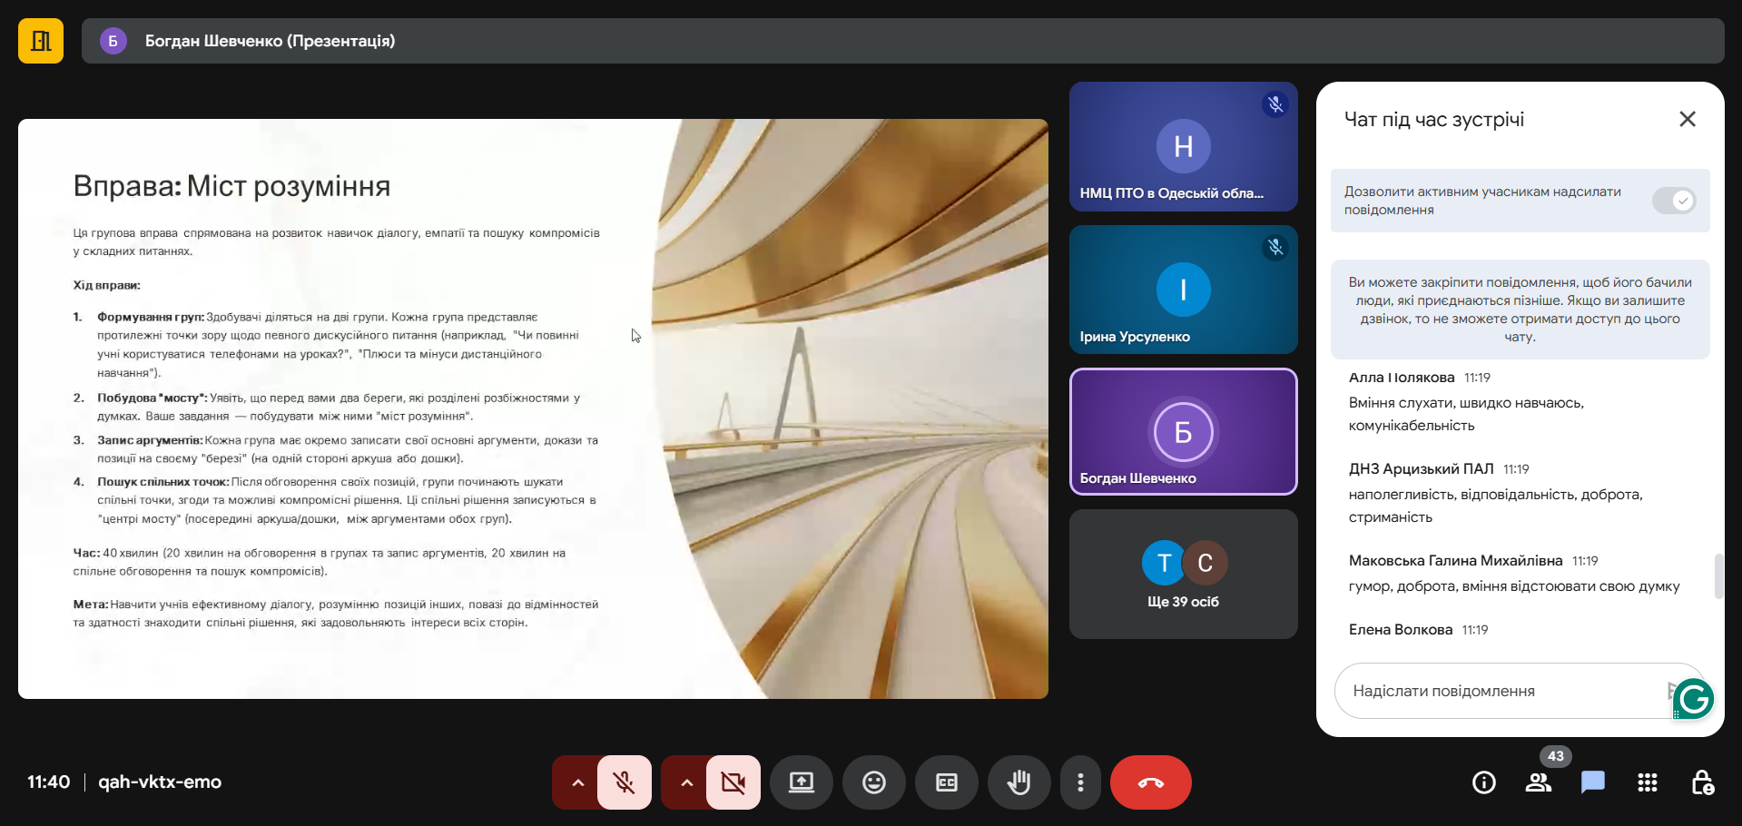This screenshot has height=826, width=1742.
Task: Open the reactions emoji picker
Action: [x=873, y=782]
